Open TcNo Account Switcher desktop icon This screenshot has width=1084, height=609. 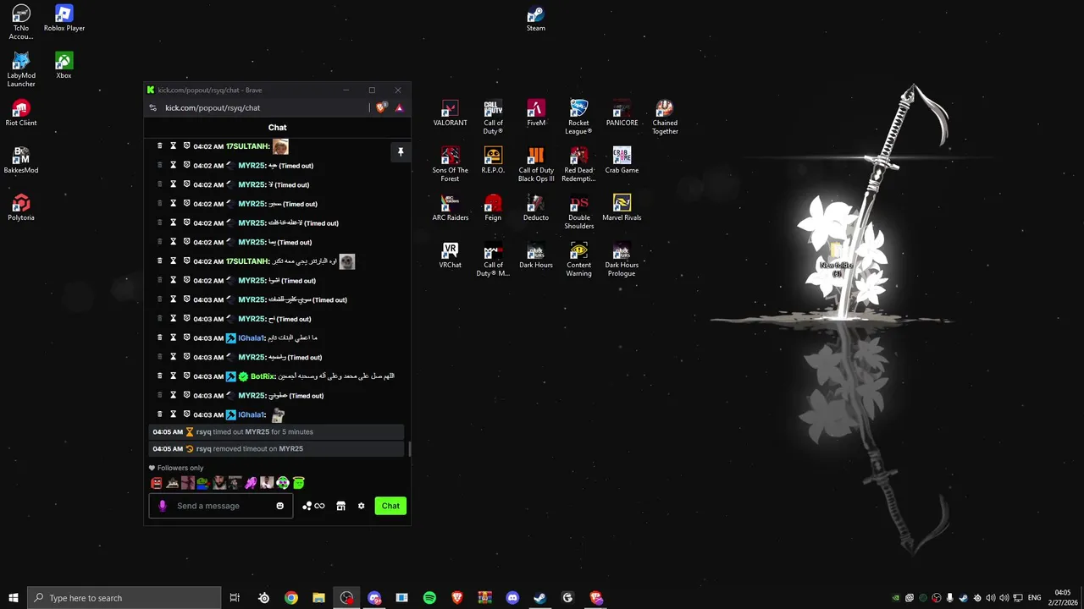coord(21,22)
